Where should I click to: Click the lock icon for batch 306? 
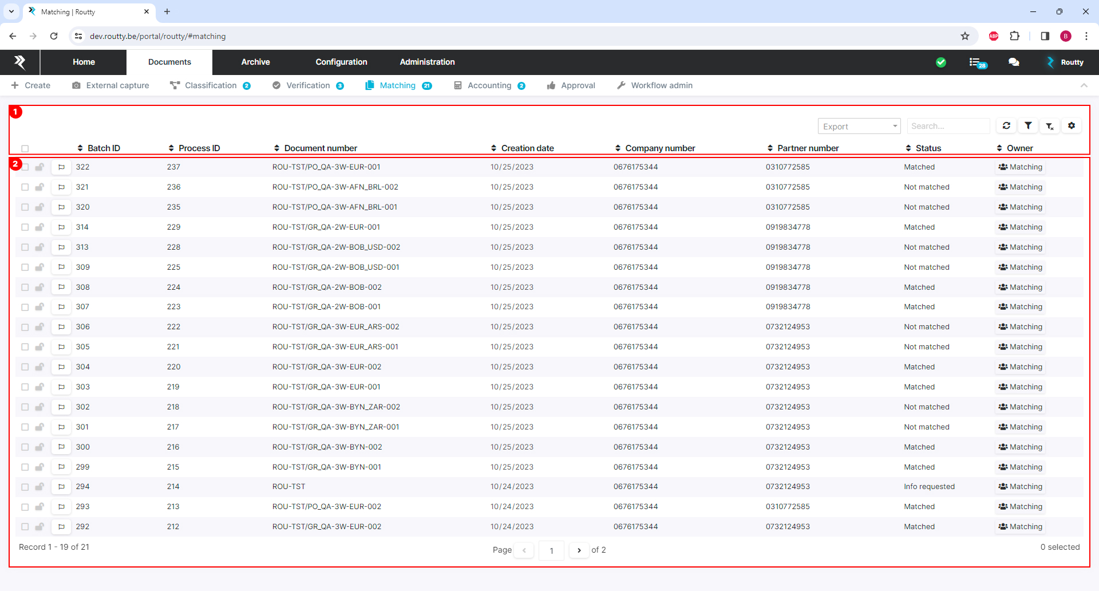coord(39,327)
